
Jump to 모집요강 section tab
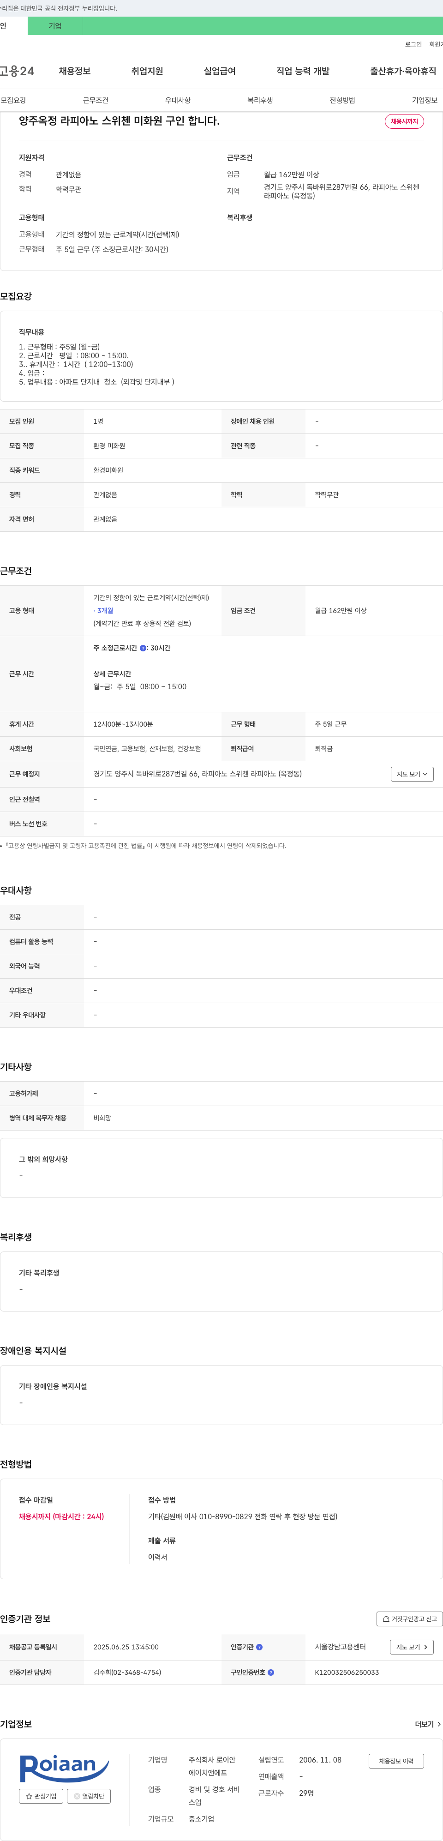click(13, 100)
